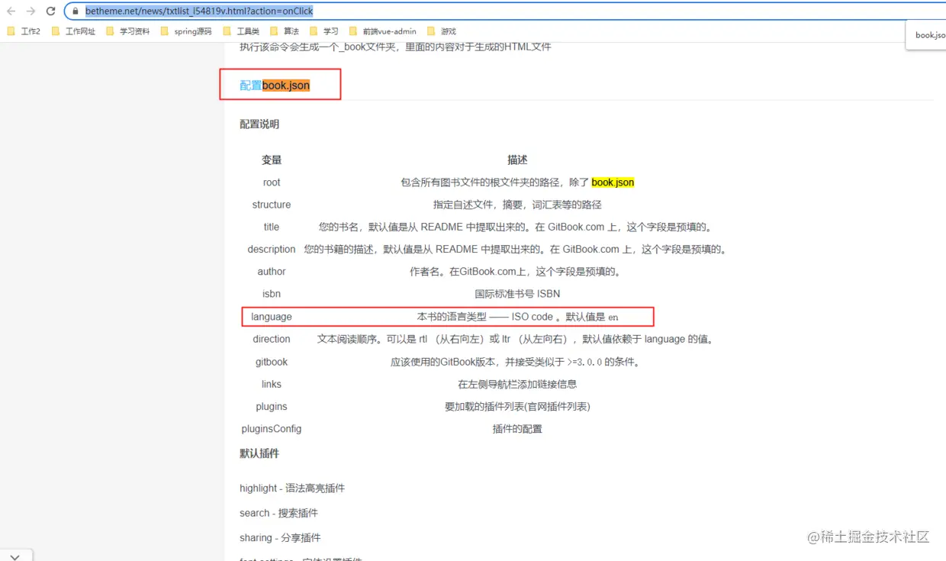Expand the bottom-left chevron panel
The height and width of the screenshot is (561, 946).
pyautogui.click(x=15, y=556)
